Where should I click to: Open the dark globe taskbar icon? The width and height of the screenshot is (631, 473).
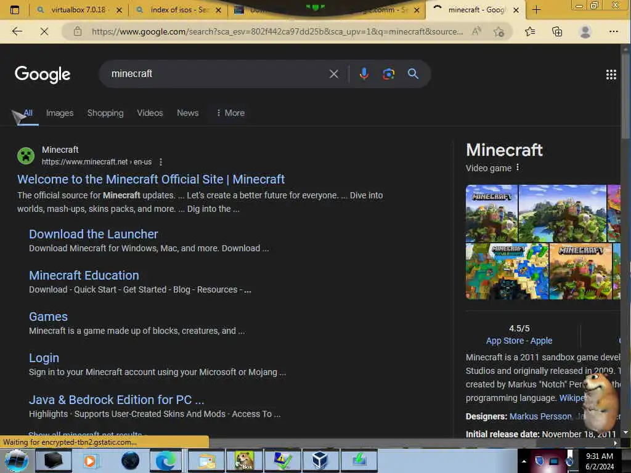click(x=130, y=461)
